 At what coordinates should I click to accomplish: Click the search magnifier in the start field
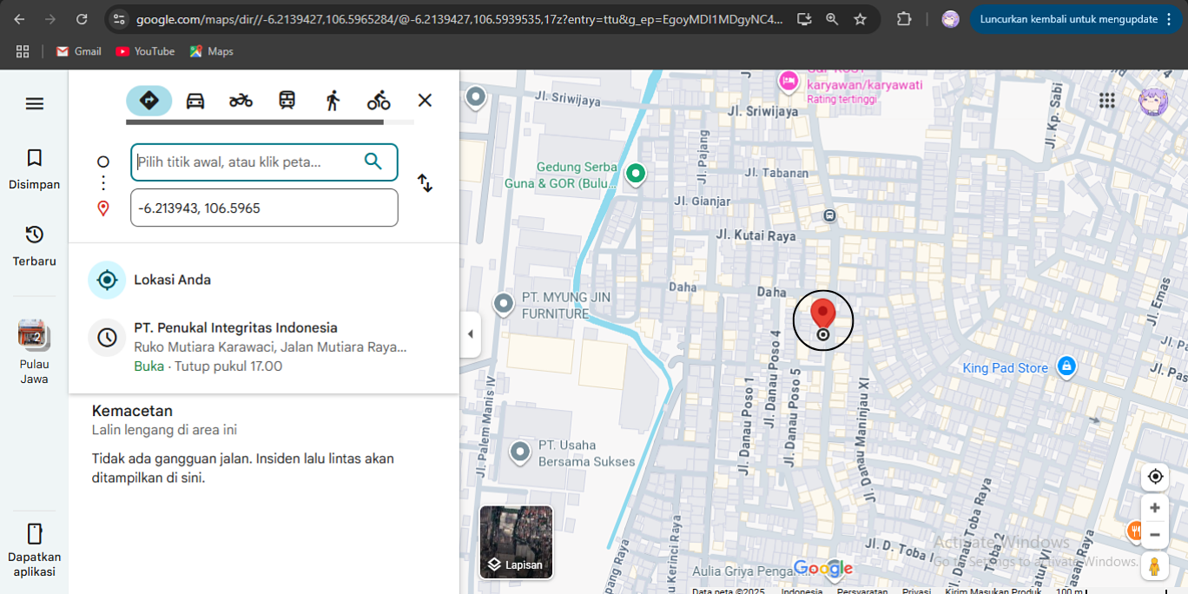click(x=373, y=162)
